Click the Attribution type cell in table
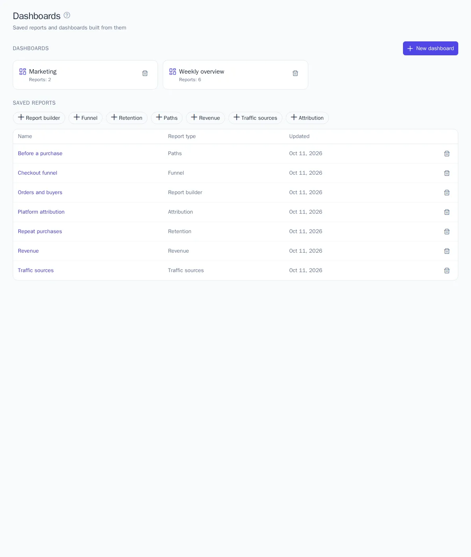The image size is (471, 557). [x=180, y=212]
